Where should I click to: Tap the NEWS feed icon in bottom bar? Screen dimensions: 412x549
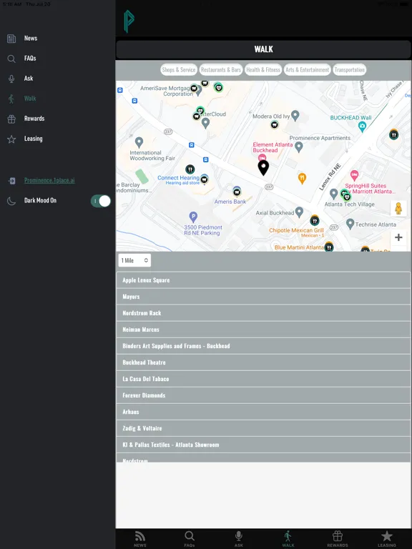tap(139, 536)
